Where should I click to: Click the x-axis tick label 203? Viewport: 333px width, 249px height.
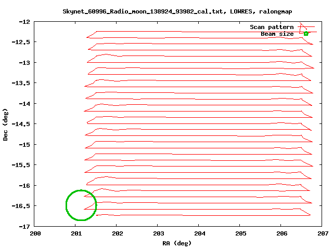coord(159,233)
